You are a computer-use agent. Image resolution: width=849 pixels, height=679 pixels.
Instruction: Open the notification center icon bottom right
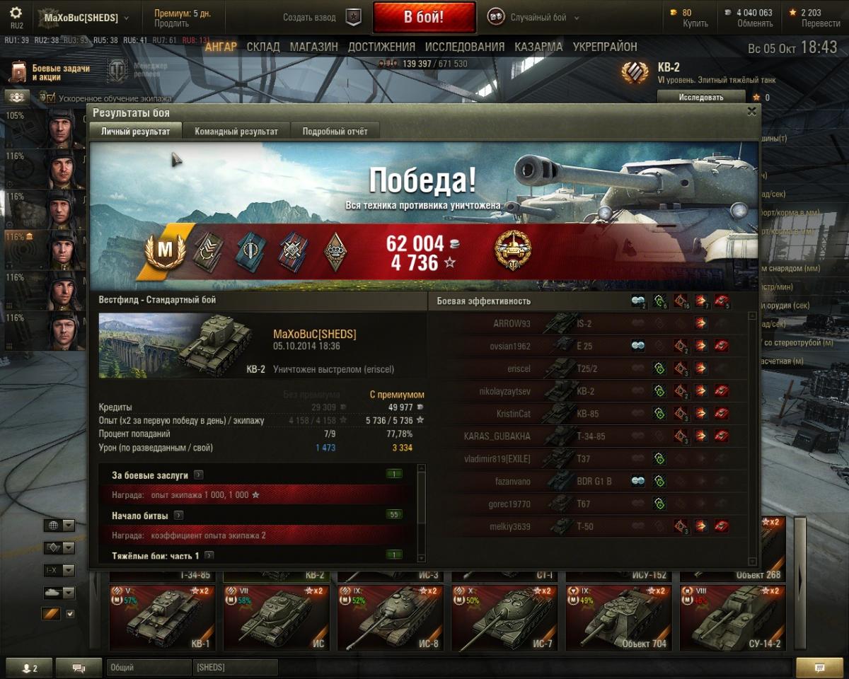click(820, 668)
